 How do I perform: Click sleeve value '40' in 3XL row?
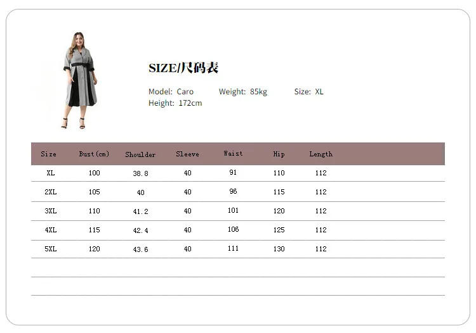(x=188, y=211)
